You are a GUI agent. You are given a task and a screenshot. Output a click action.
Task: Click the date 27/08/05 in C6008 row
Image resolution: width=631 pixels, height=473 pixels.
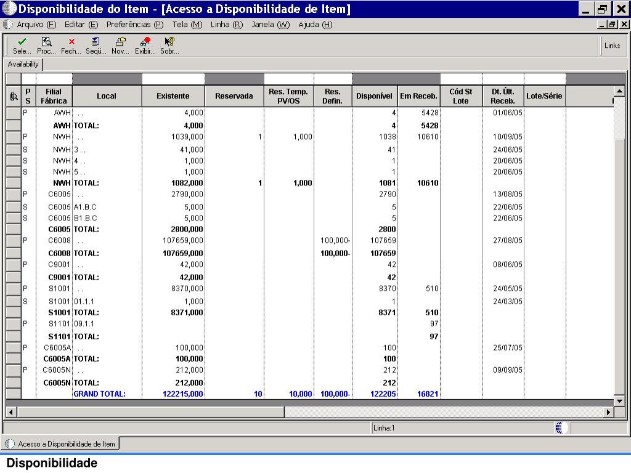coord(508,241)
